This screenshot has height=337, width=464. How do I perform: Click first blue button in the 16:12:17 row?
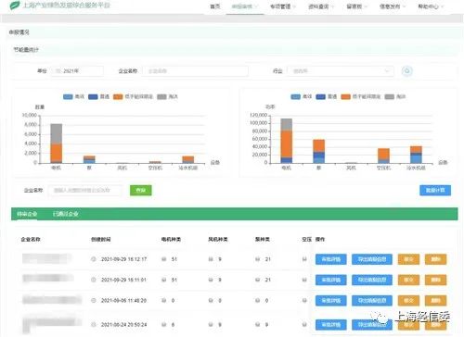[330, 259]
